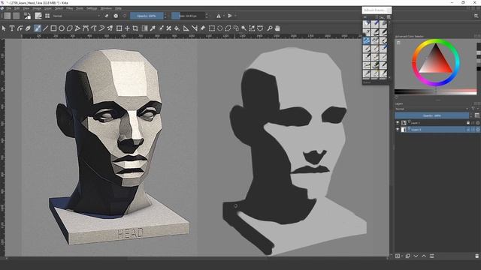Select the Polygonal Selection tool
The height and width of the screenshot is (270, 481).
point(228,28)
